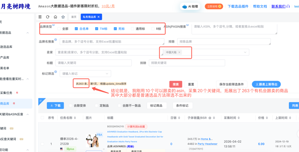299x152 pixels.
Task: Click the help icon beside 任务名称
Action: tap(75, 118)
